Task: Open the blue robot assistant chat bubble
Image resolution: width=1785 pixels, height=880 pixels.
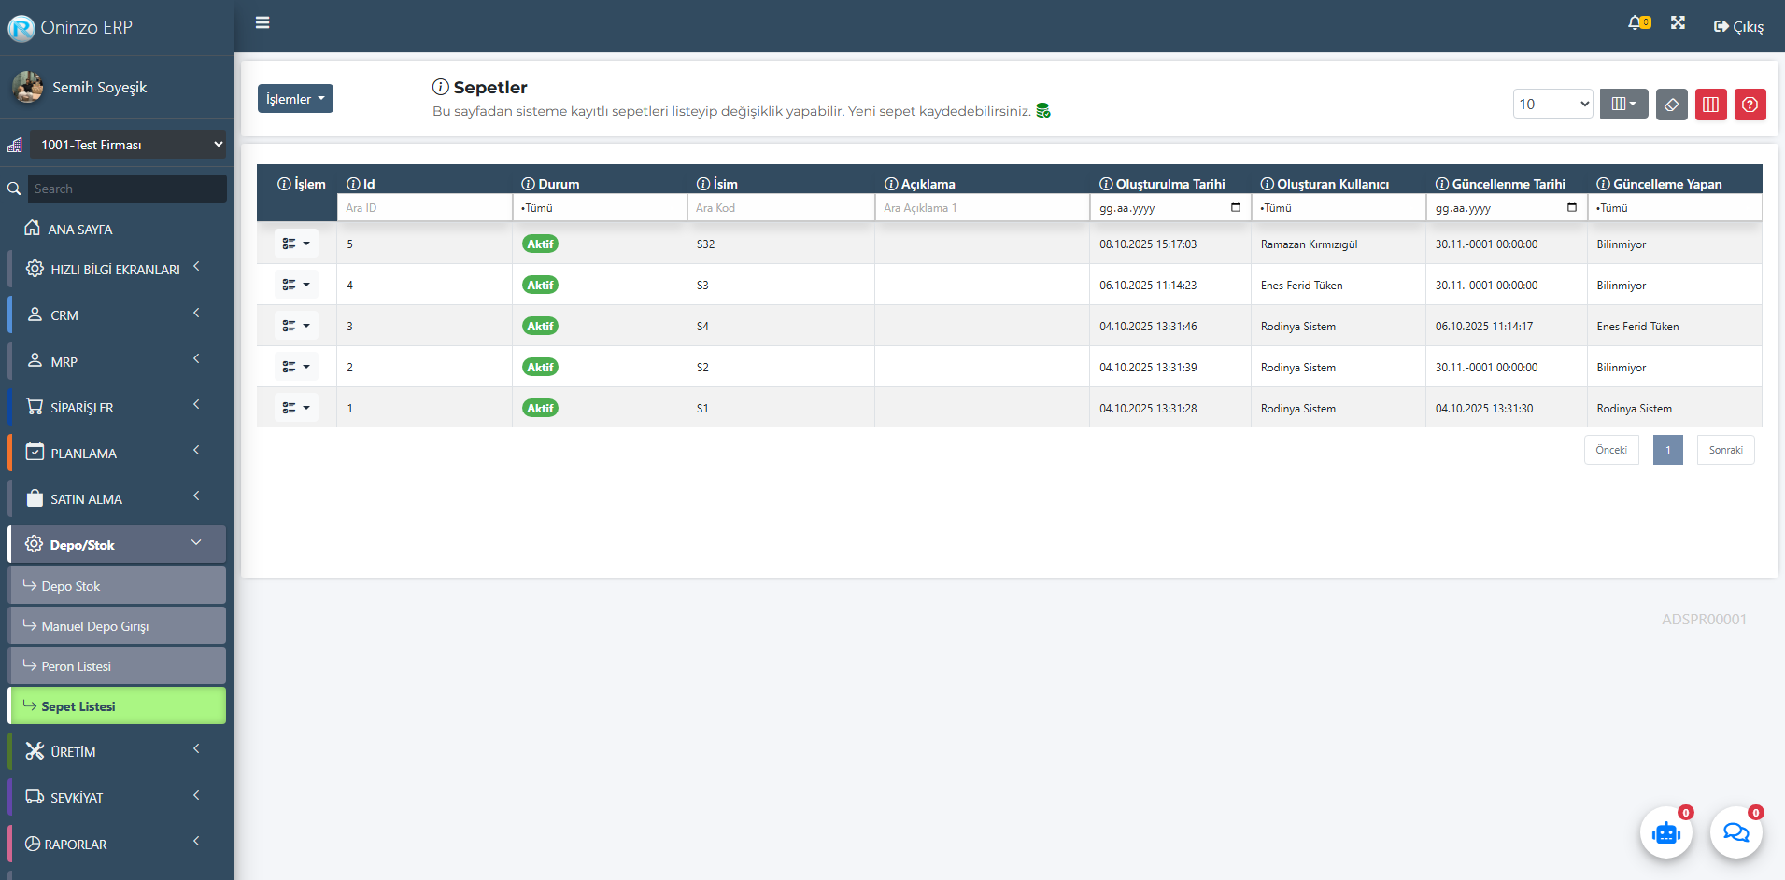Action: click(x=1665, y=832)
